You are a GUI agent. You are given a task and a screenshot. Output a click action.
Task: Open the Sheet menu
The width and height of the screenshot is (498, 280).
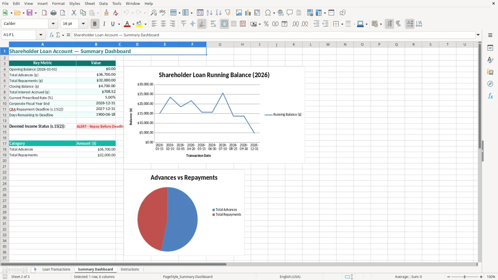point(90,3)
